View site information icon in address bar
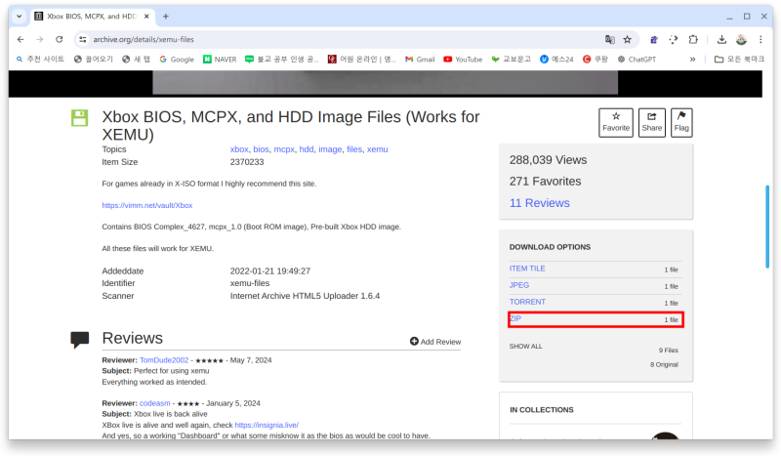This screenshot has height=456, width=781. (x=83, y=39)
